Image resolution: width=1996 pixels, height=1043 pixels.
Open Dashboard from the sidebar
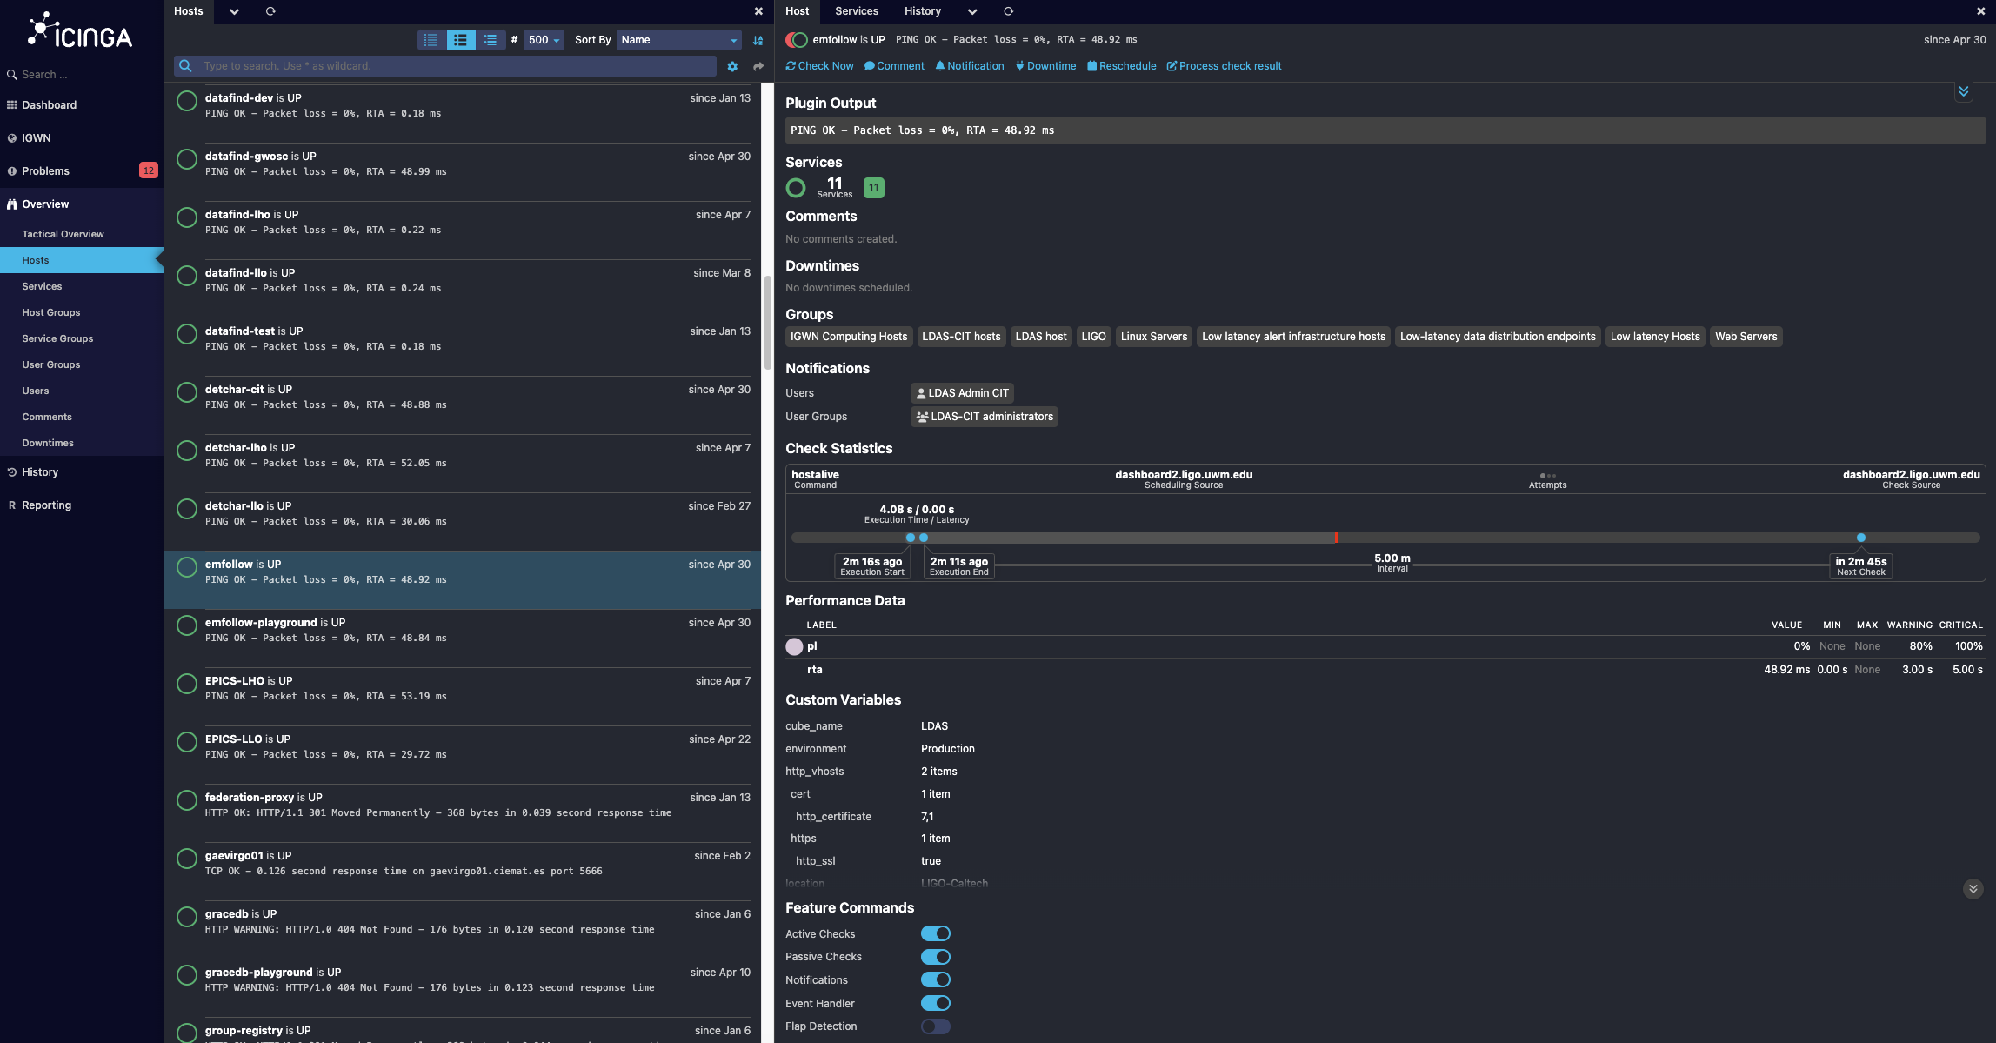point(49,105)
